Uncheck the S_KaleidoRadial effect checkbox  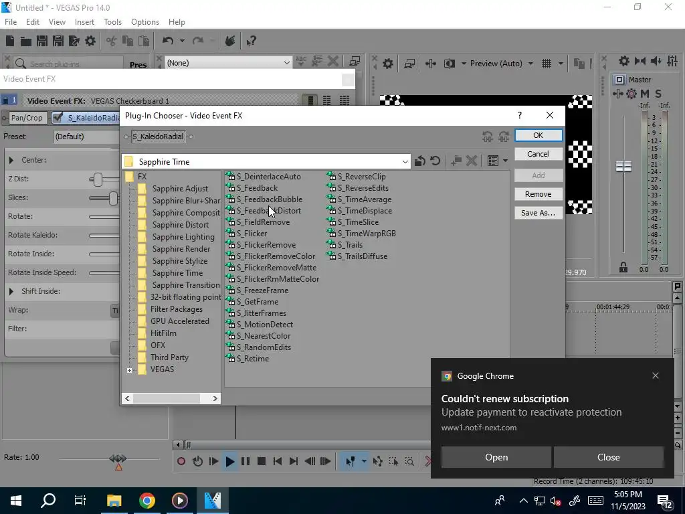point(58,118)
